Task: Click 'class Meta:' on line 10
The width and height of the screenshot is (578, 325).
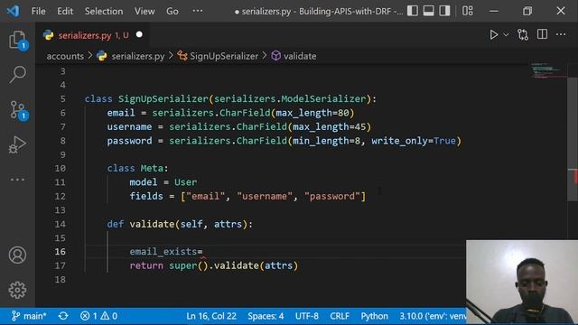Action: [x=138, y=168]
